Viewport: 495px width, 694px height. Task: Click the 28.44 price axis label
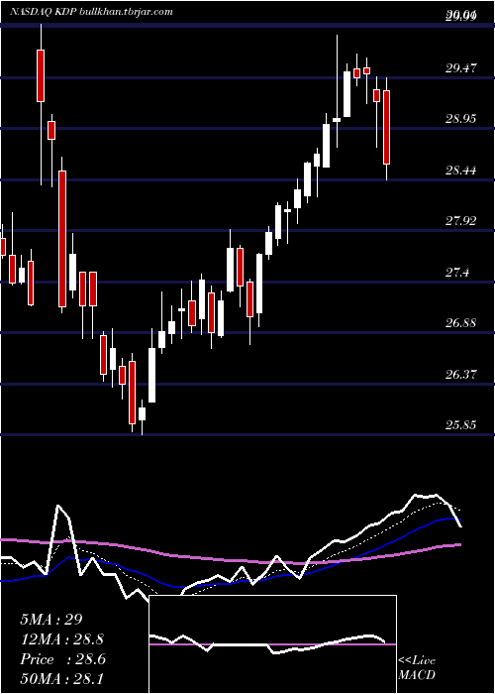click(461, 170)
